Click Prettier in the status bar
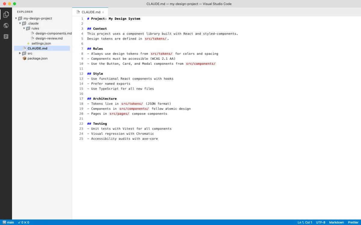 coord(353,222)
